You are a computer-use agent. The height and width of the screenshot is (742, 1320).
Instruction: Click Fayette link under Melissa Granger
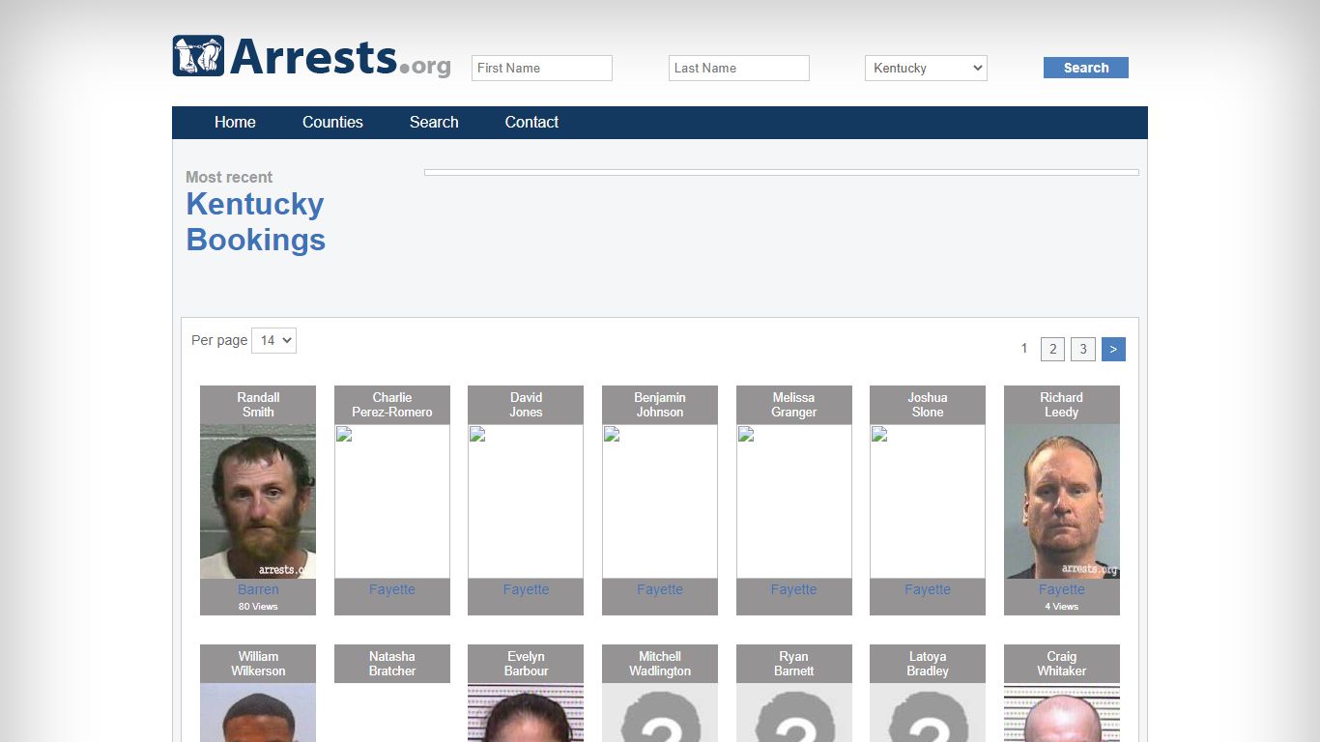pos(794,589)
